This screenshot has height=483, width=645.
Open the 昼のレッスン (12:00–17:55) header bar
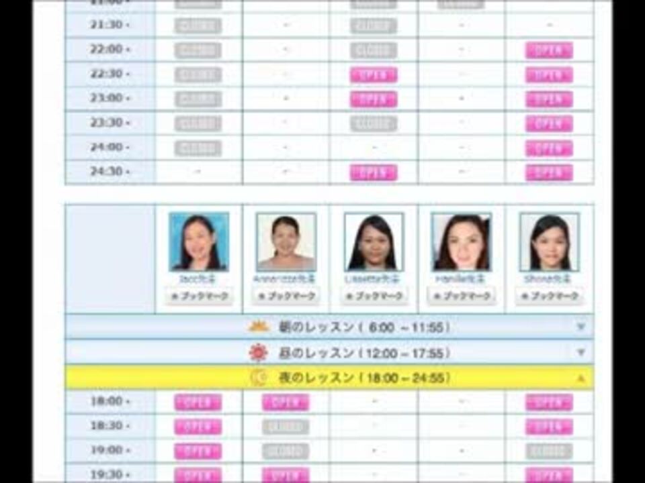[329, 352]
